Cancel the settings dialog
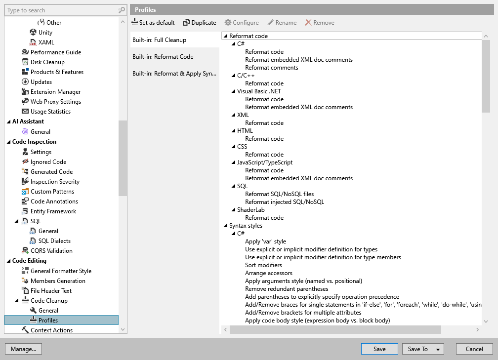The image size is (498, 360). point(474,349)
